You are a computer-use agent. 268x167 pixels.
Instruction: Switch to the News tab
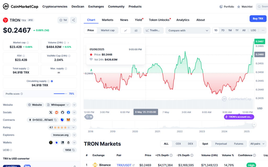124,20
